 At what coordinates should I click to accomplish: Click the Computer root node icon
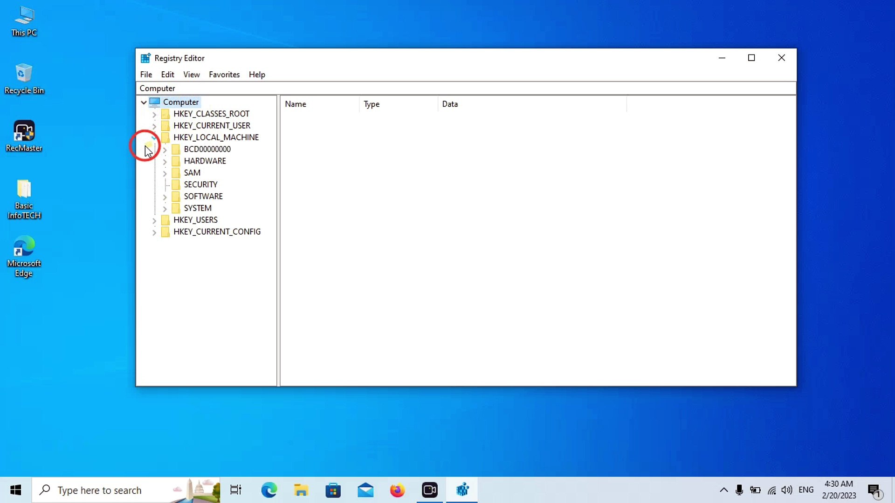[155, 102]
